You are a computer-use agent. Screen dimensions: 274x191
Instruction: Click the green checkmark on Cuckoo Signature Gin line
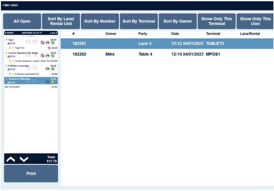[x=53, y=56]
